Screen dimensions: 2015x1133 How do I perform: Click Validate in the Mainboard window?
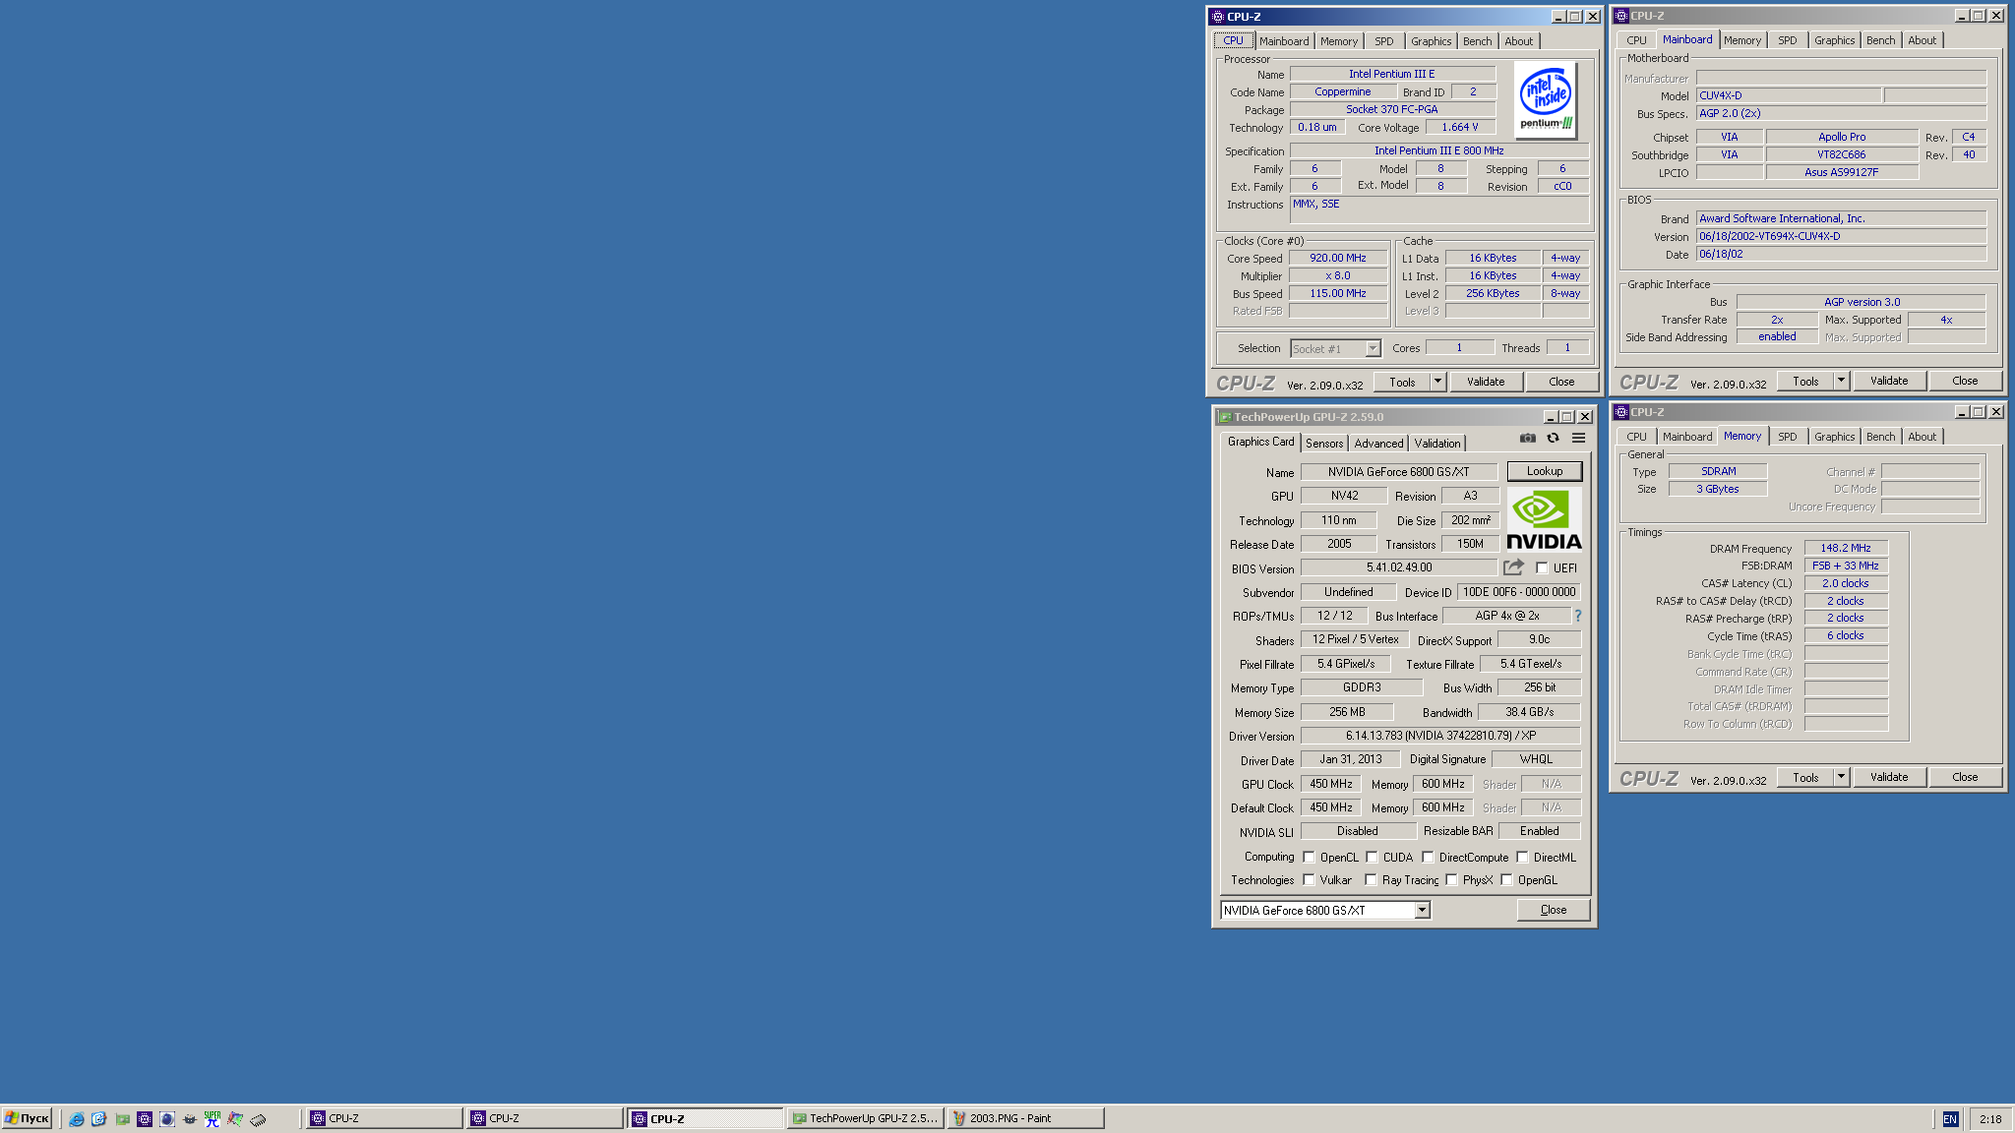point(1889,381)
